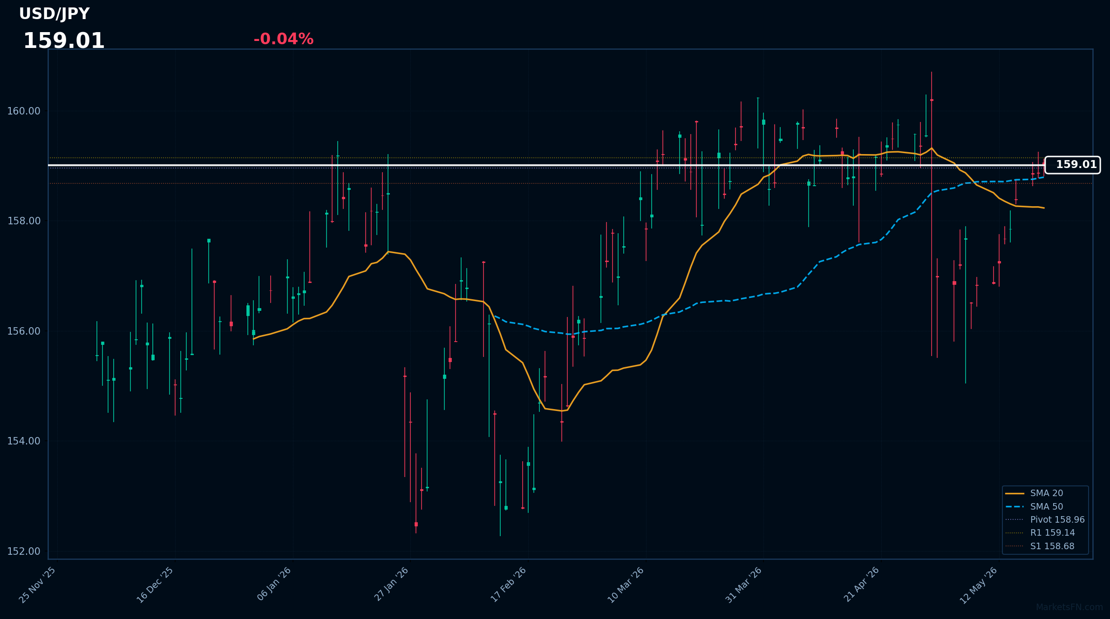Click the 160.00 y-axis label

(x=24, y=111)
